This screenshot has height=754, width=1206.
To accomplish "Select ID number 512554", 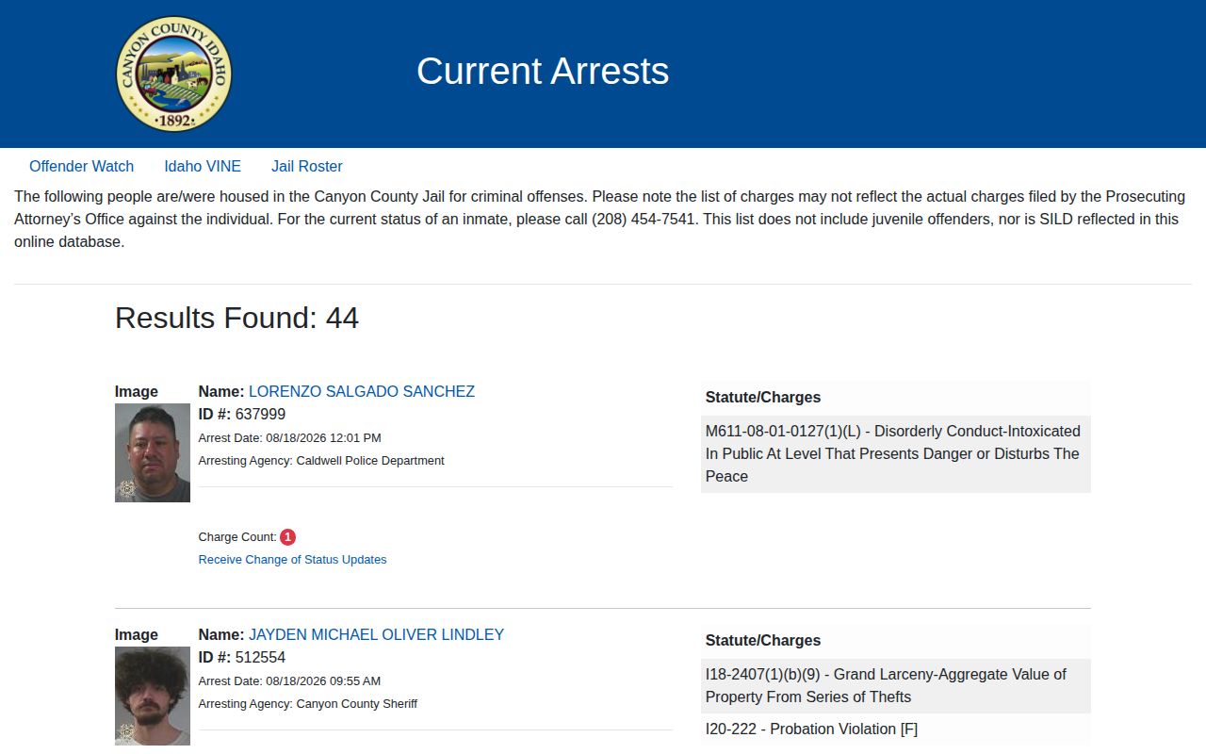I will click(260, 658).
